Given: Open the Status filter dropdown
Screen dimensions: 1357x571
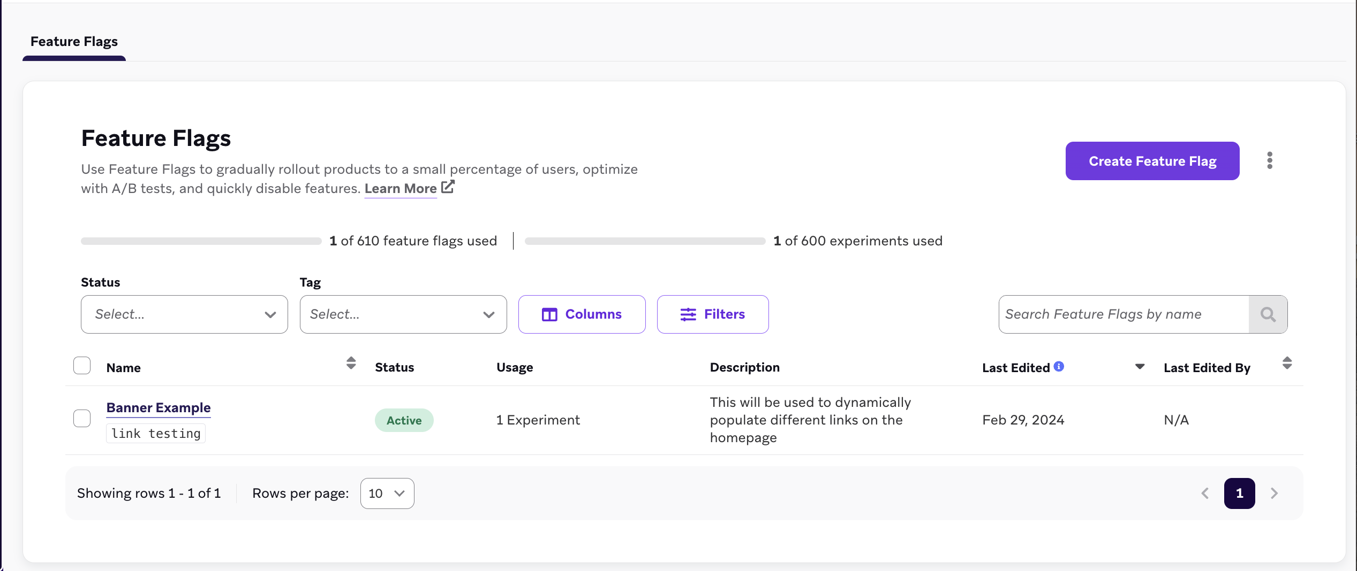Looking at the screenshot, I should (x=184, y=314).
